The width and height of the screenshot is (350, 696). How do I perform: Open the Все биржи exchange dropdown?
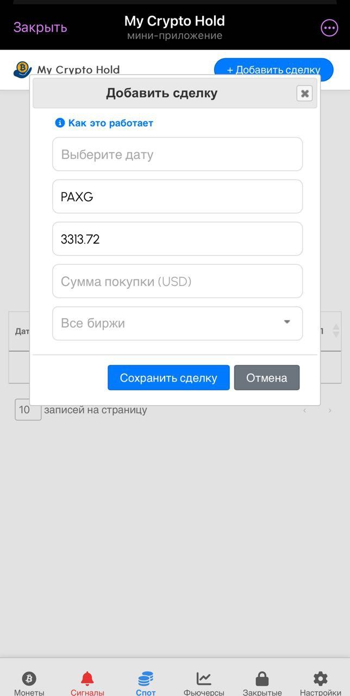(x=177, y=323)
